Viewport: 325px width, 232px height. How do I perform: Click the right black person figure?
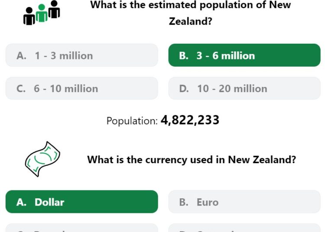(x=54, y=10)
